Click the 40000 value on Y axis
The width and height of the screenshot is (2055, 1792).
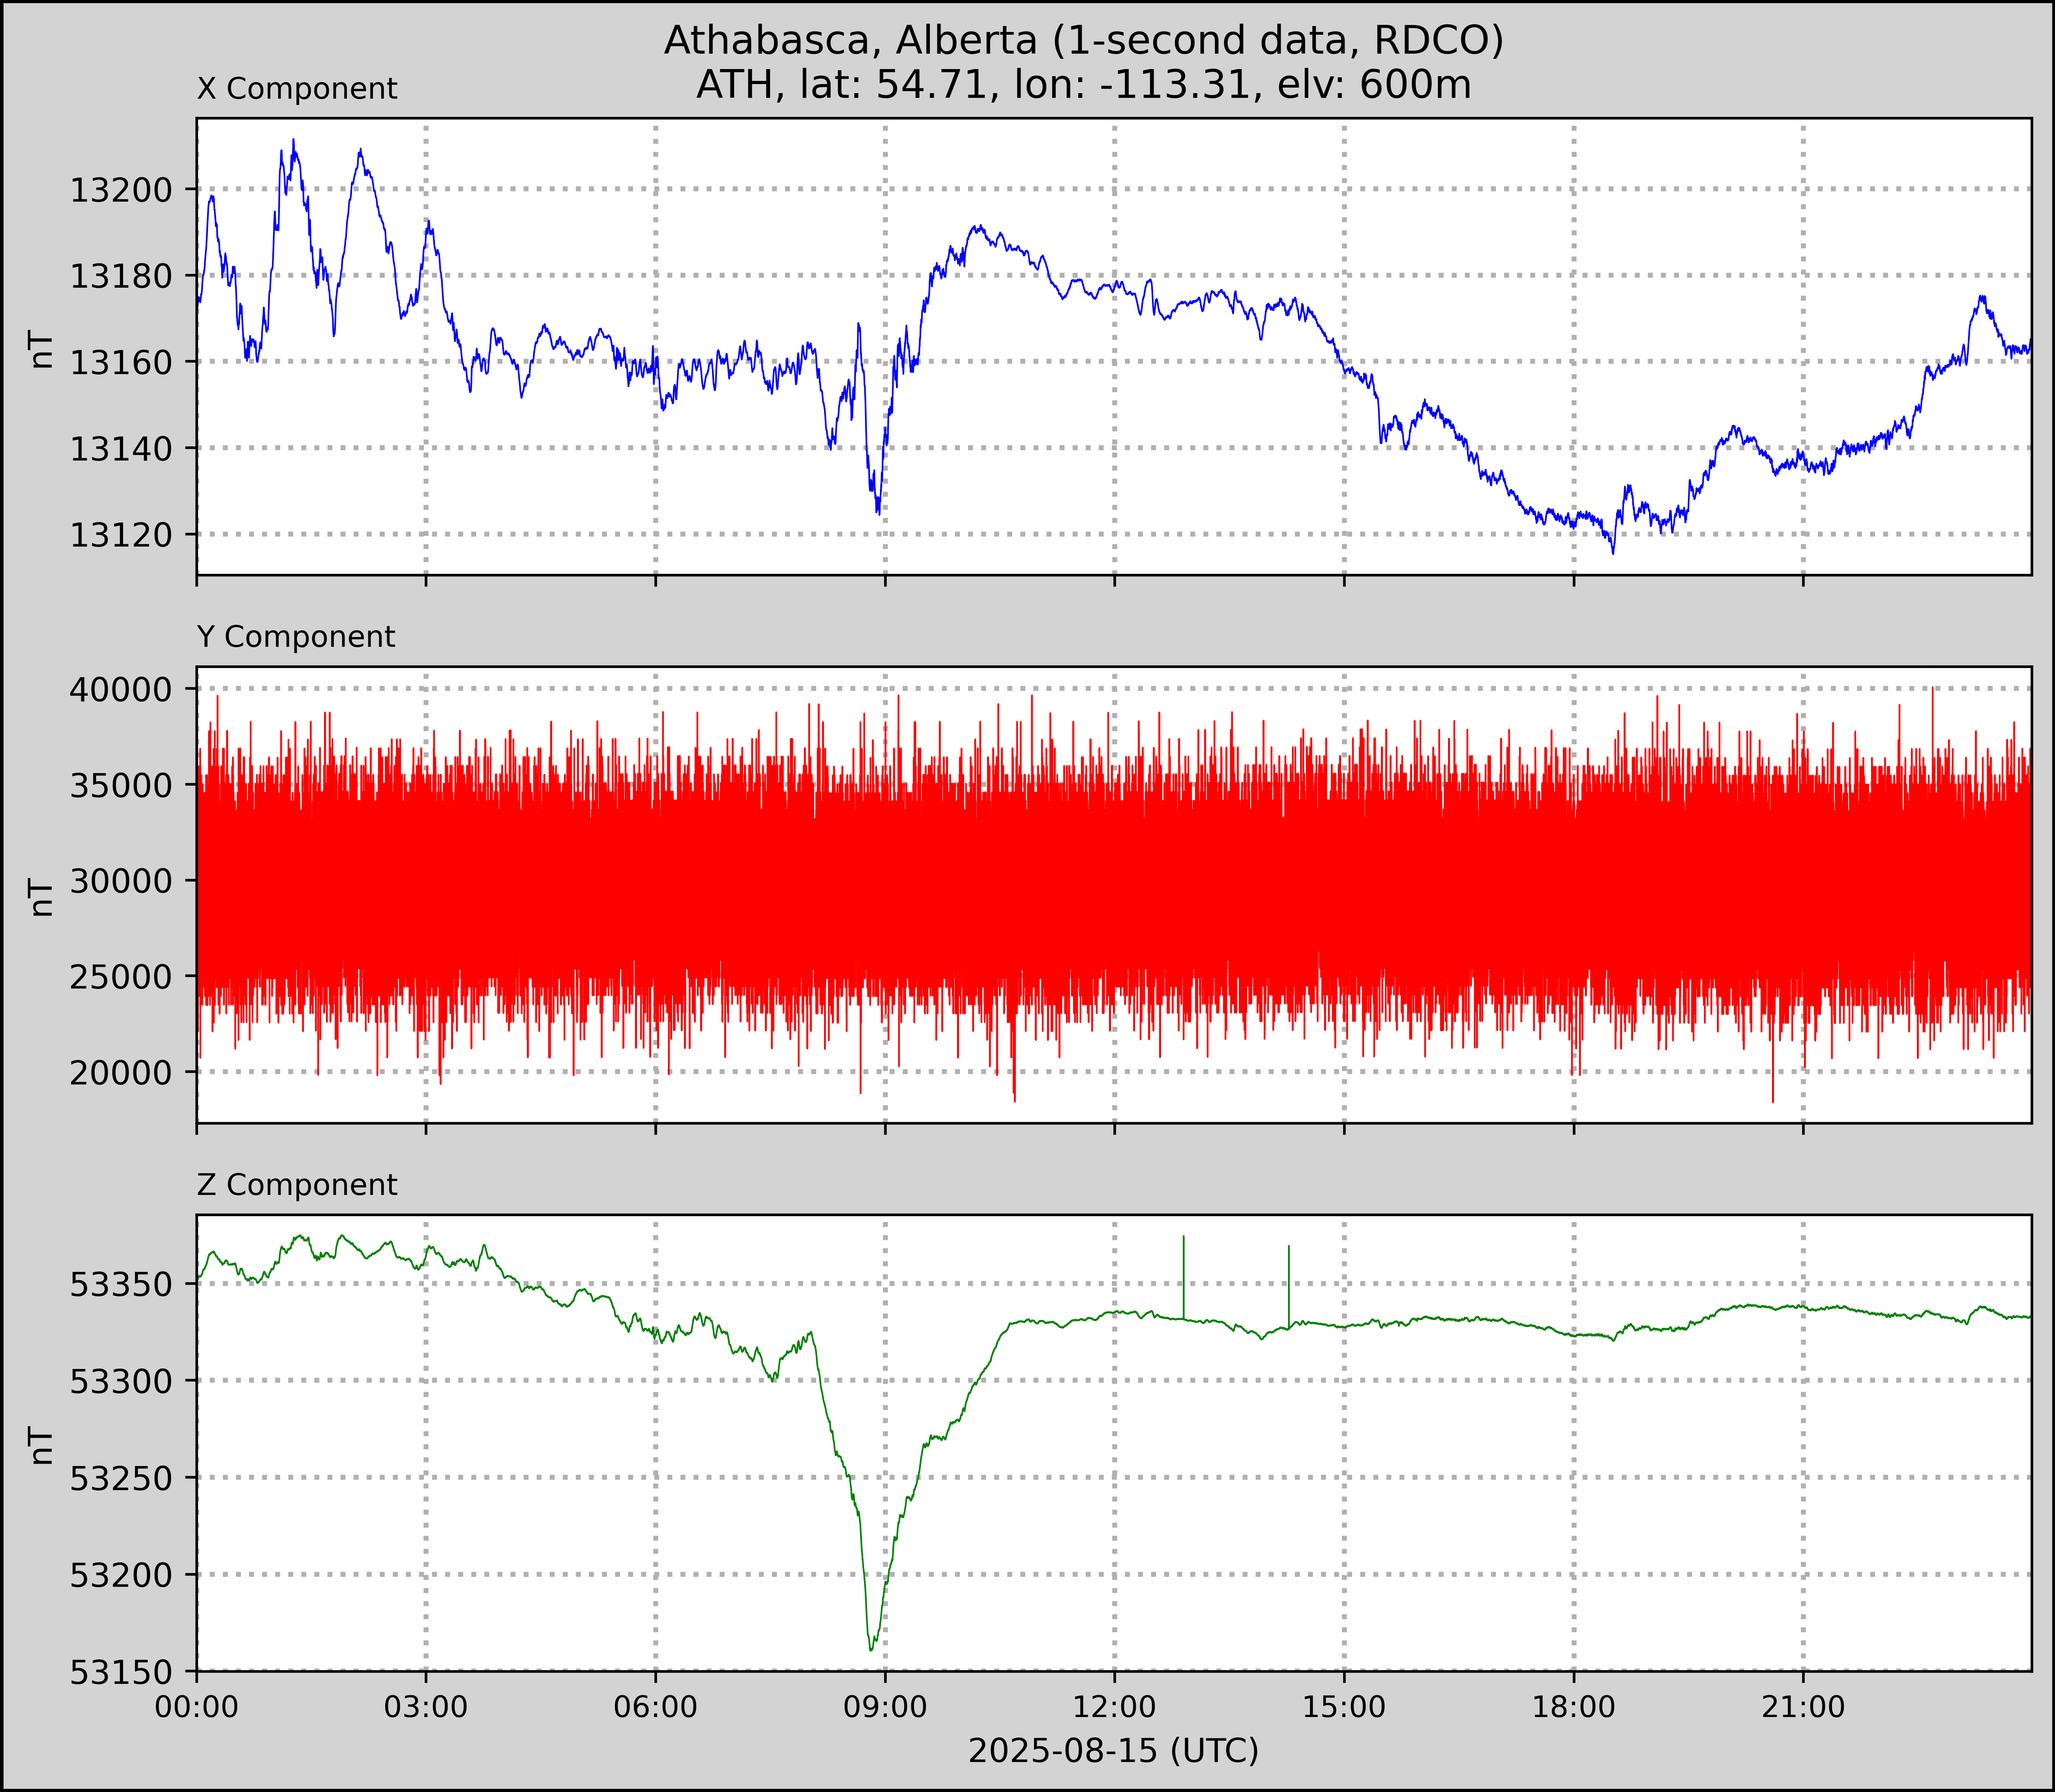(x=121, y=689)
